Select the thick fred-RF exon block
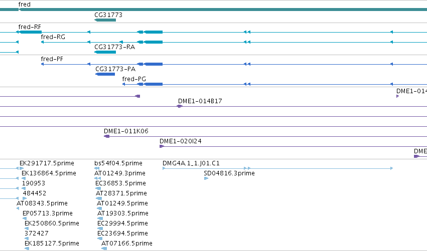The width and height of the screenshot is (427, 251). [30, 32]
